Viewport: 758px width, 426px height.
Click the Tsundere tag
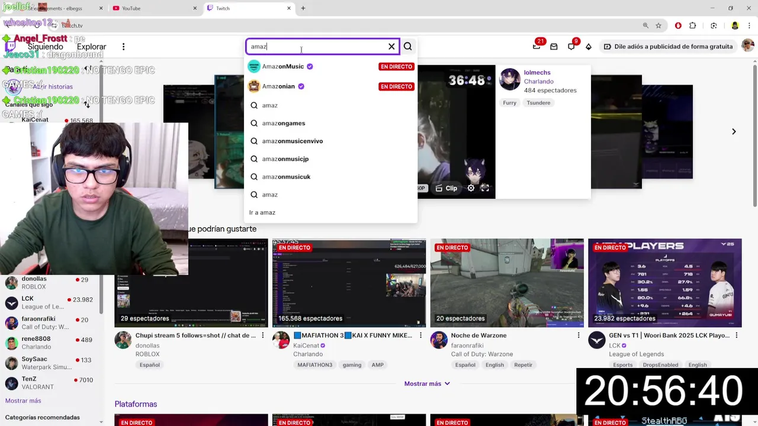coord(538,103)
